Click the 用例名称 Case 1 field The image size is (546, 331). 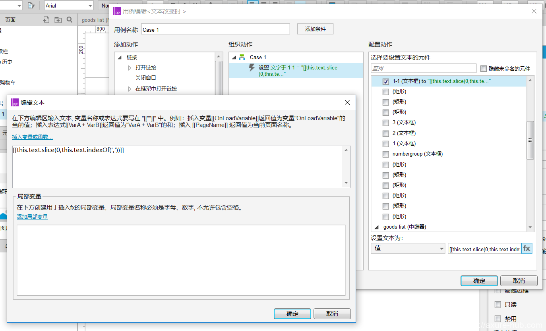tap(215, 29)
